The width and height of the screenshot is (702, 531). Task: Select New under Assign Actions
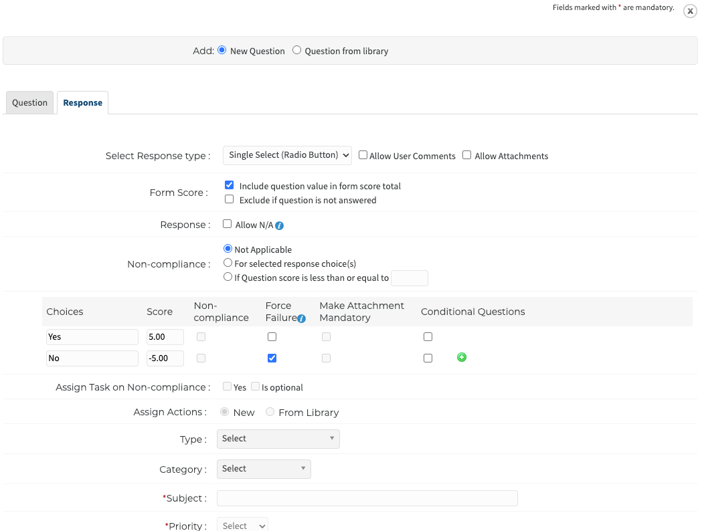pos(225,411)
